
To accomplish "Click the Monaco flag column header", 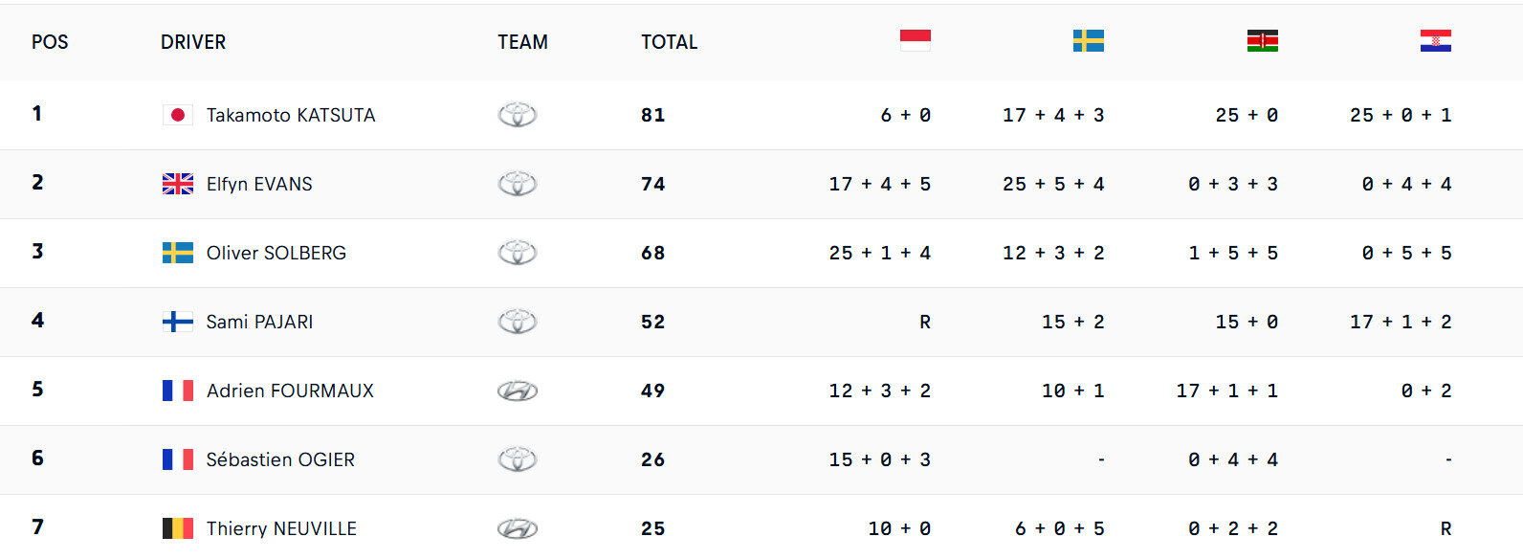I will pos(915,40).
